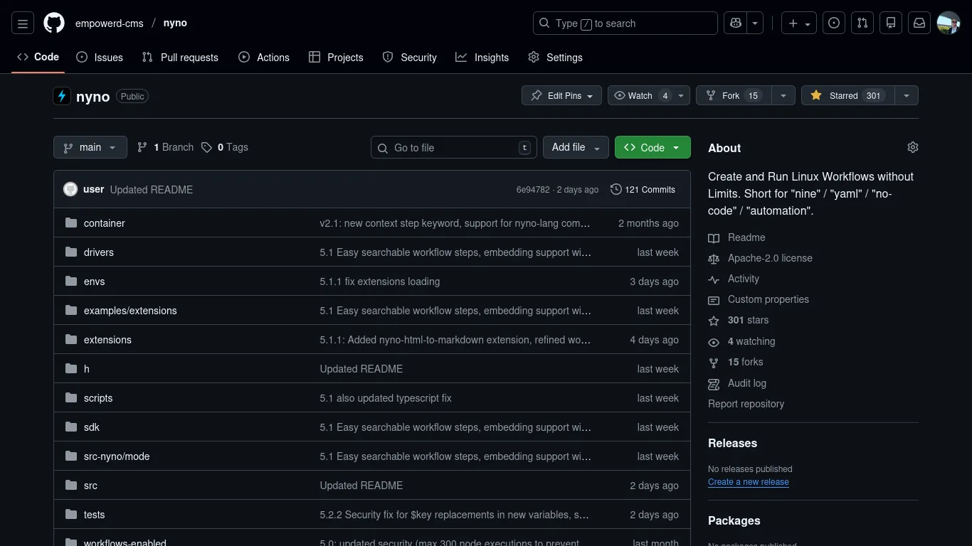This screenshot has width=972, height=546.
Task: View the 121 Commits history
Action: point(643,190)
